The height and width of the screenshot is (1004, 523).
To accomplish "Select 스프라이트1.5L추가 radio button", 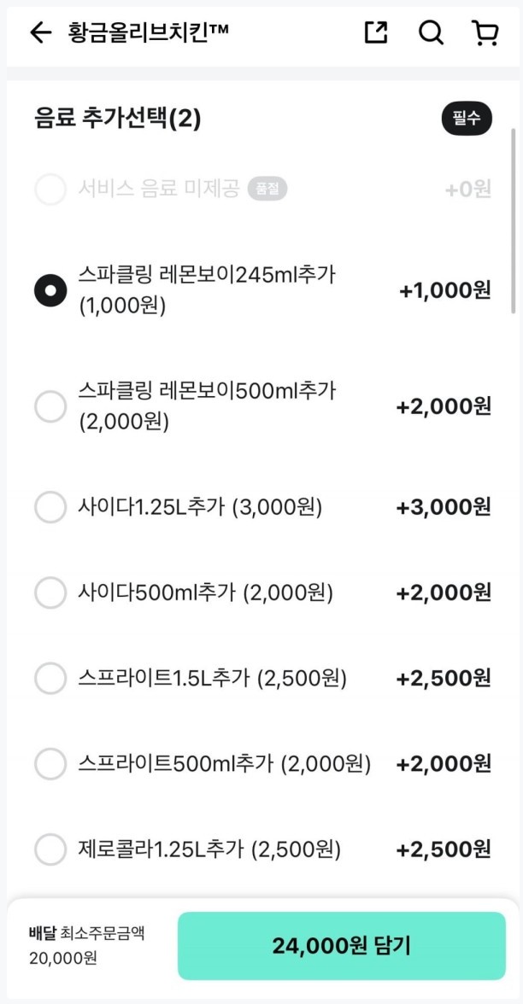I will tap(50, 679).
